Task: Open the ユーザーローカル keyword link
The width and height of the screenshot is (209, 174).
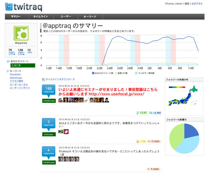Action: click(x=19, y=84)
